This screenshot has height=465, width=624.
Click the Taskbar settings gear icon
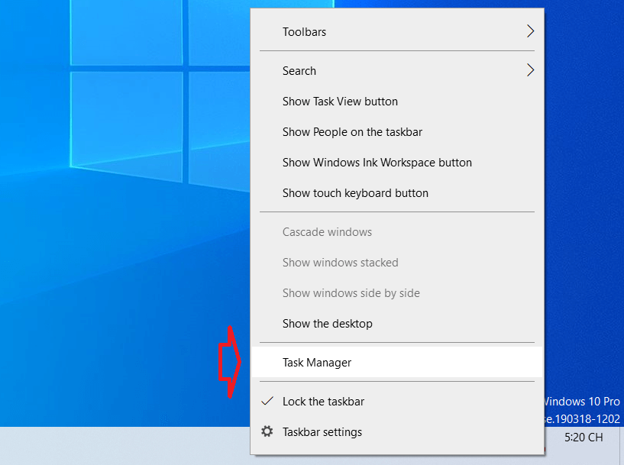[x=267, y=431]
